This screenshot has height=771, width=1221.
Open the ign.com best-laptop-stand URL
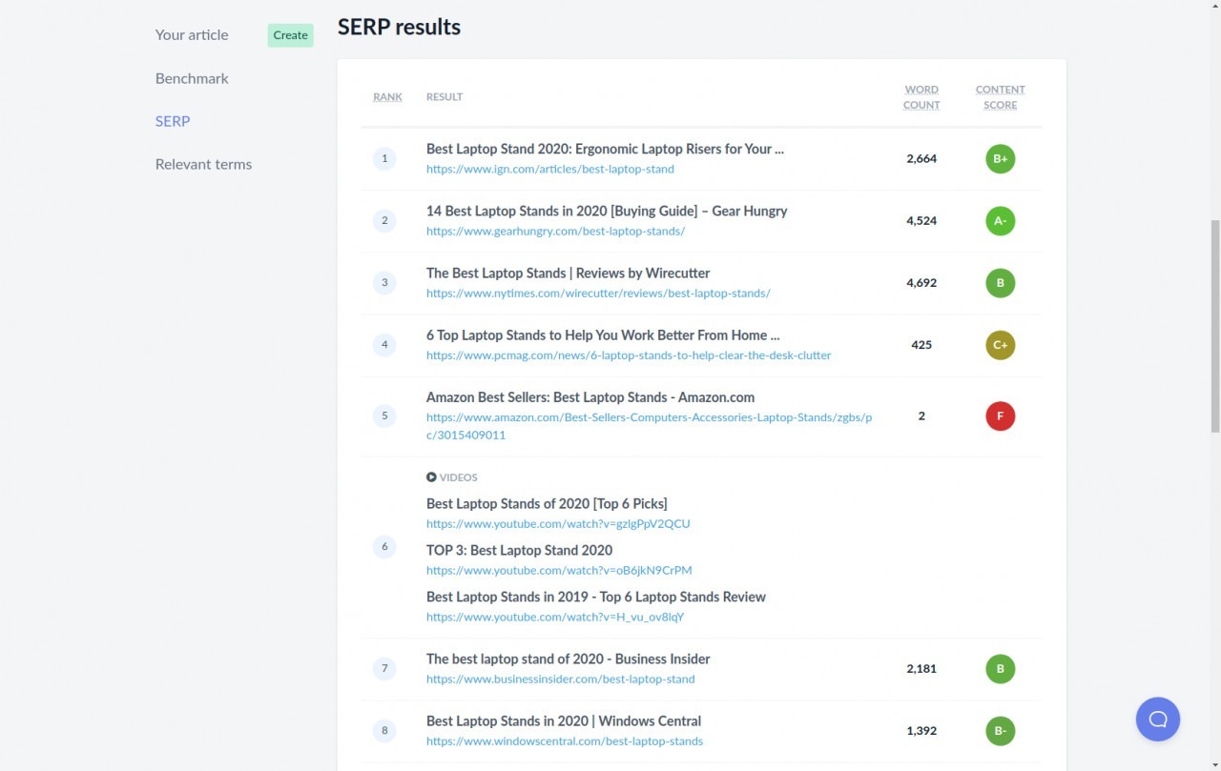coord(550,170)
